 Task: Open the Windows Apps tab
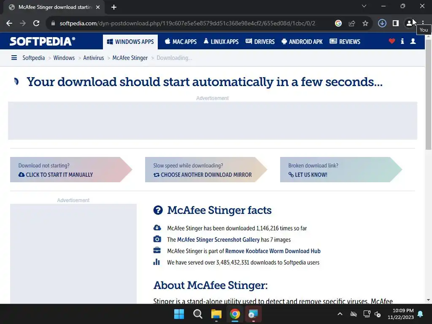coord(130,42)
